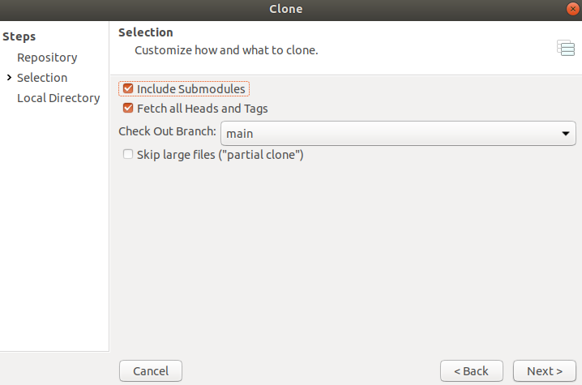Cancel the clone wizard

(x=151, y=371)
